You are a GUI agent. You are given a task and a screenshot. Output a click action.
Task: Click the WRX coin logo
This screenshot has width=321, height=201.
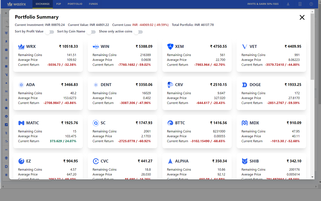[x=21, y=46]
